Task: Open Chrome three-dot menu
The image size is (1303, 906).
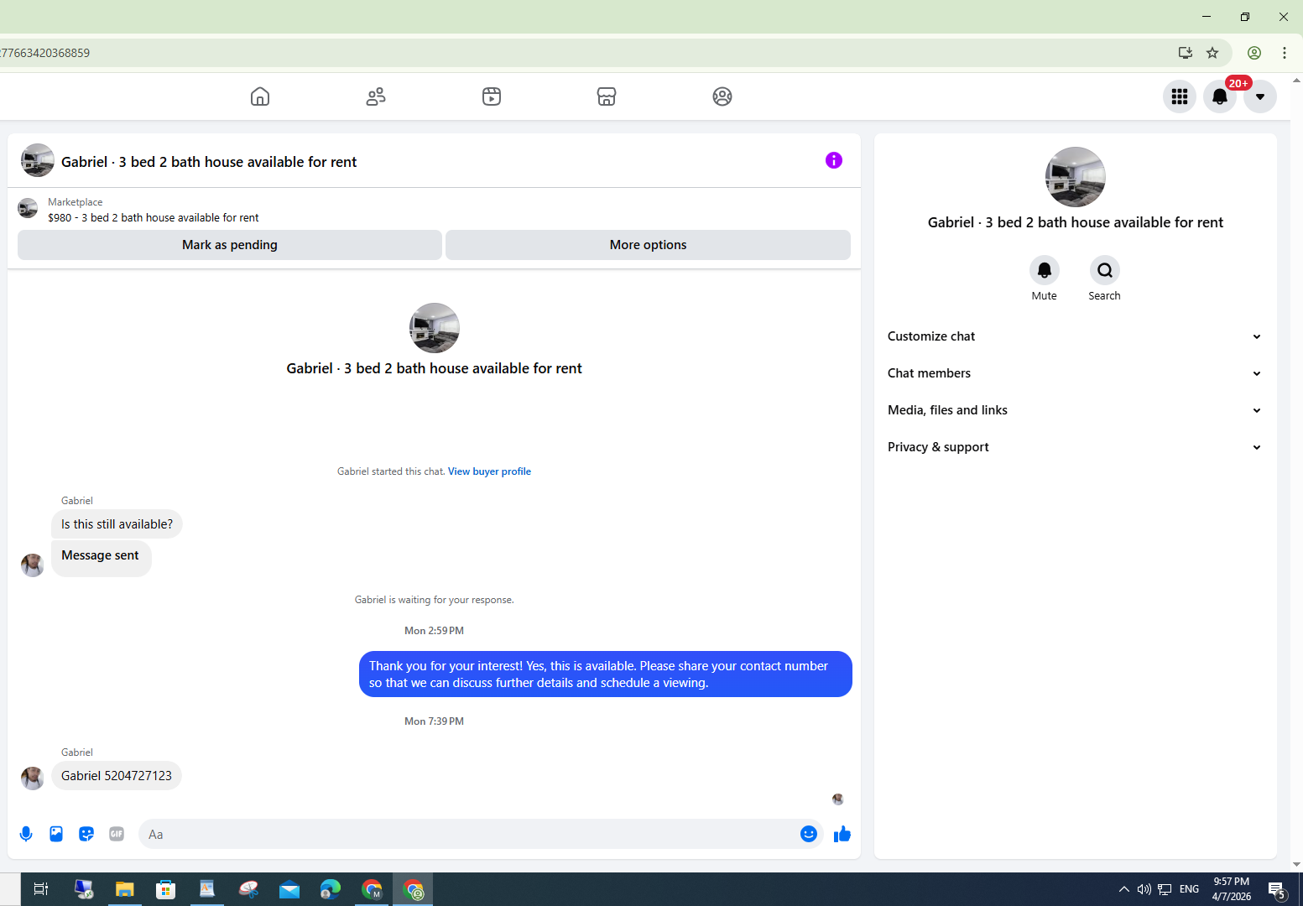Action: pos(1285,53)
